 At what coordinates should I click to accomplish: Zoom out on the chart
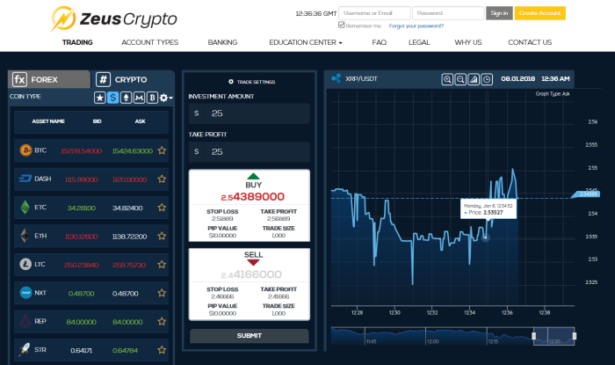(460, 79)
